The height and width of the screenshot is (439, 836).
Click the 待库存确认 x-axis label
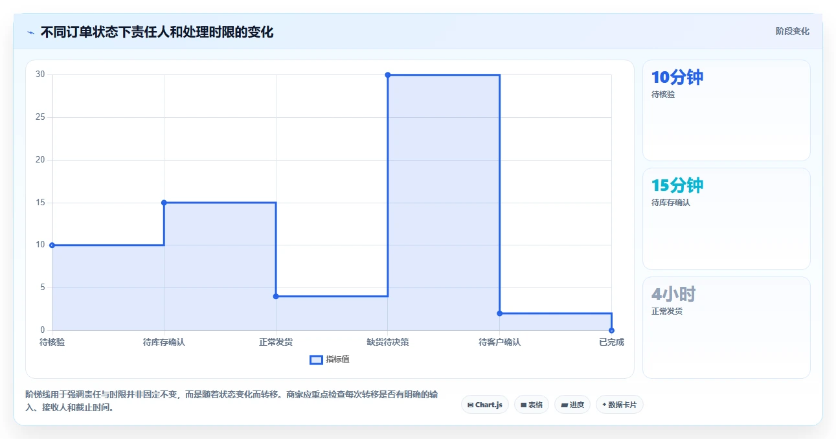click(x=164, y=342)
